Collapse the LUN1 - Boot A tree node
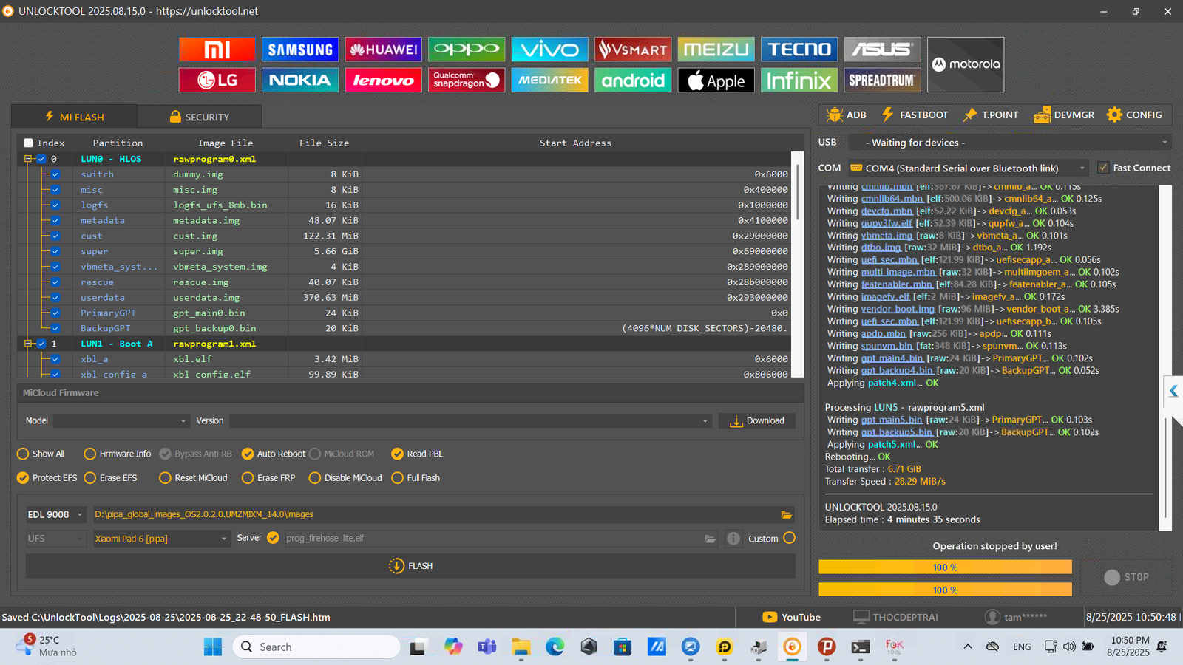 28,344
